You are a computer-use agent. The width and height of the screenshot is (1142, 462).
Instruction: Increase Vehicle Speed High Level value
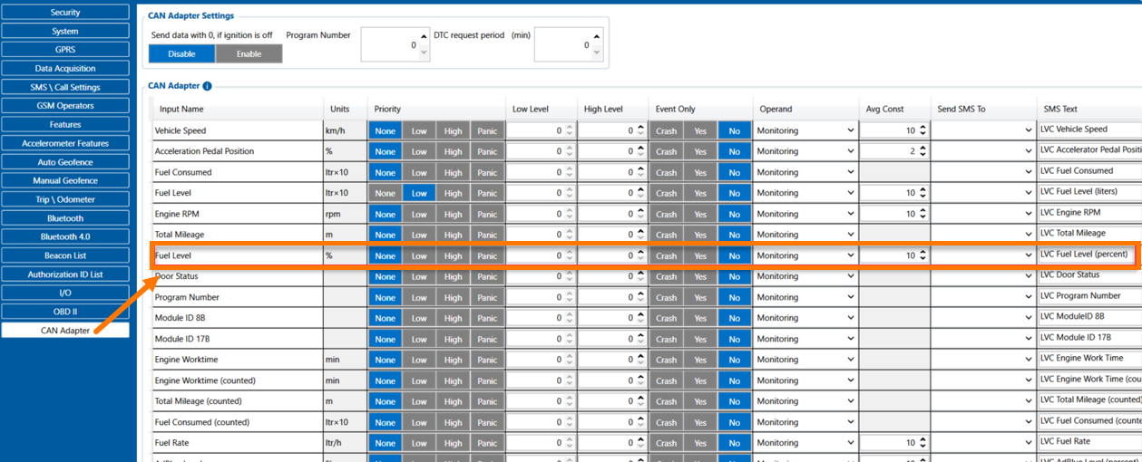point(640,127)
